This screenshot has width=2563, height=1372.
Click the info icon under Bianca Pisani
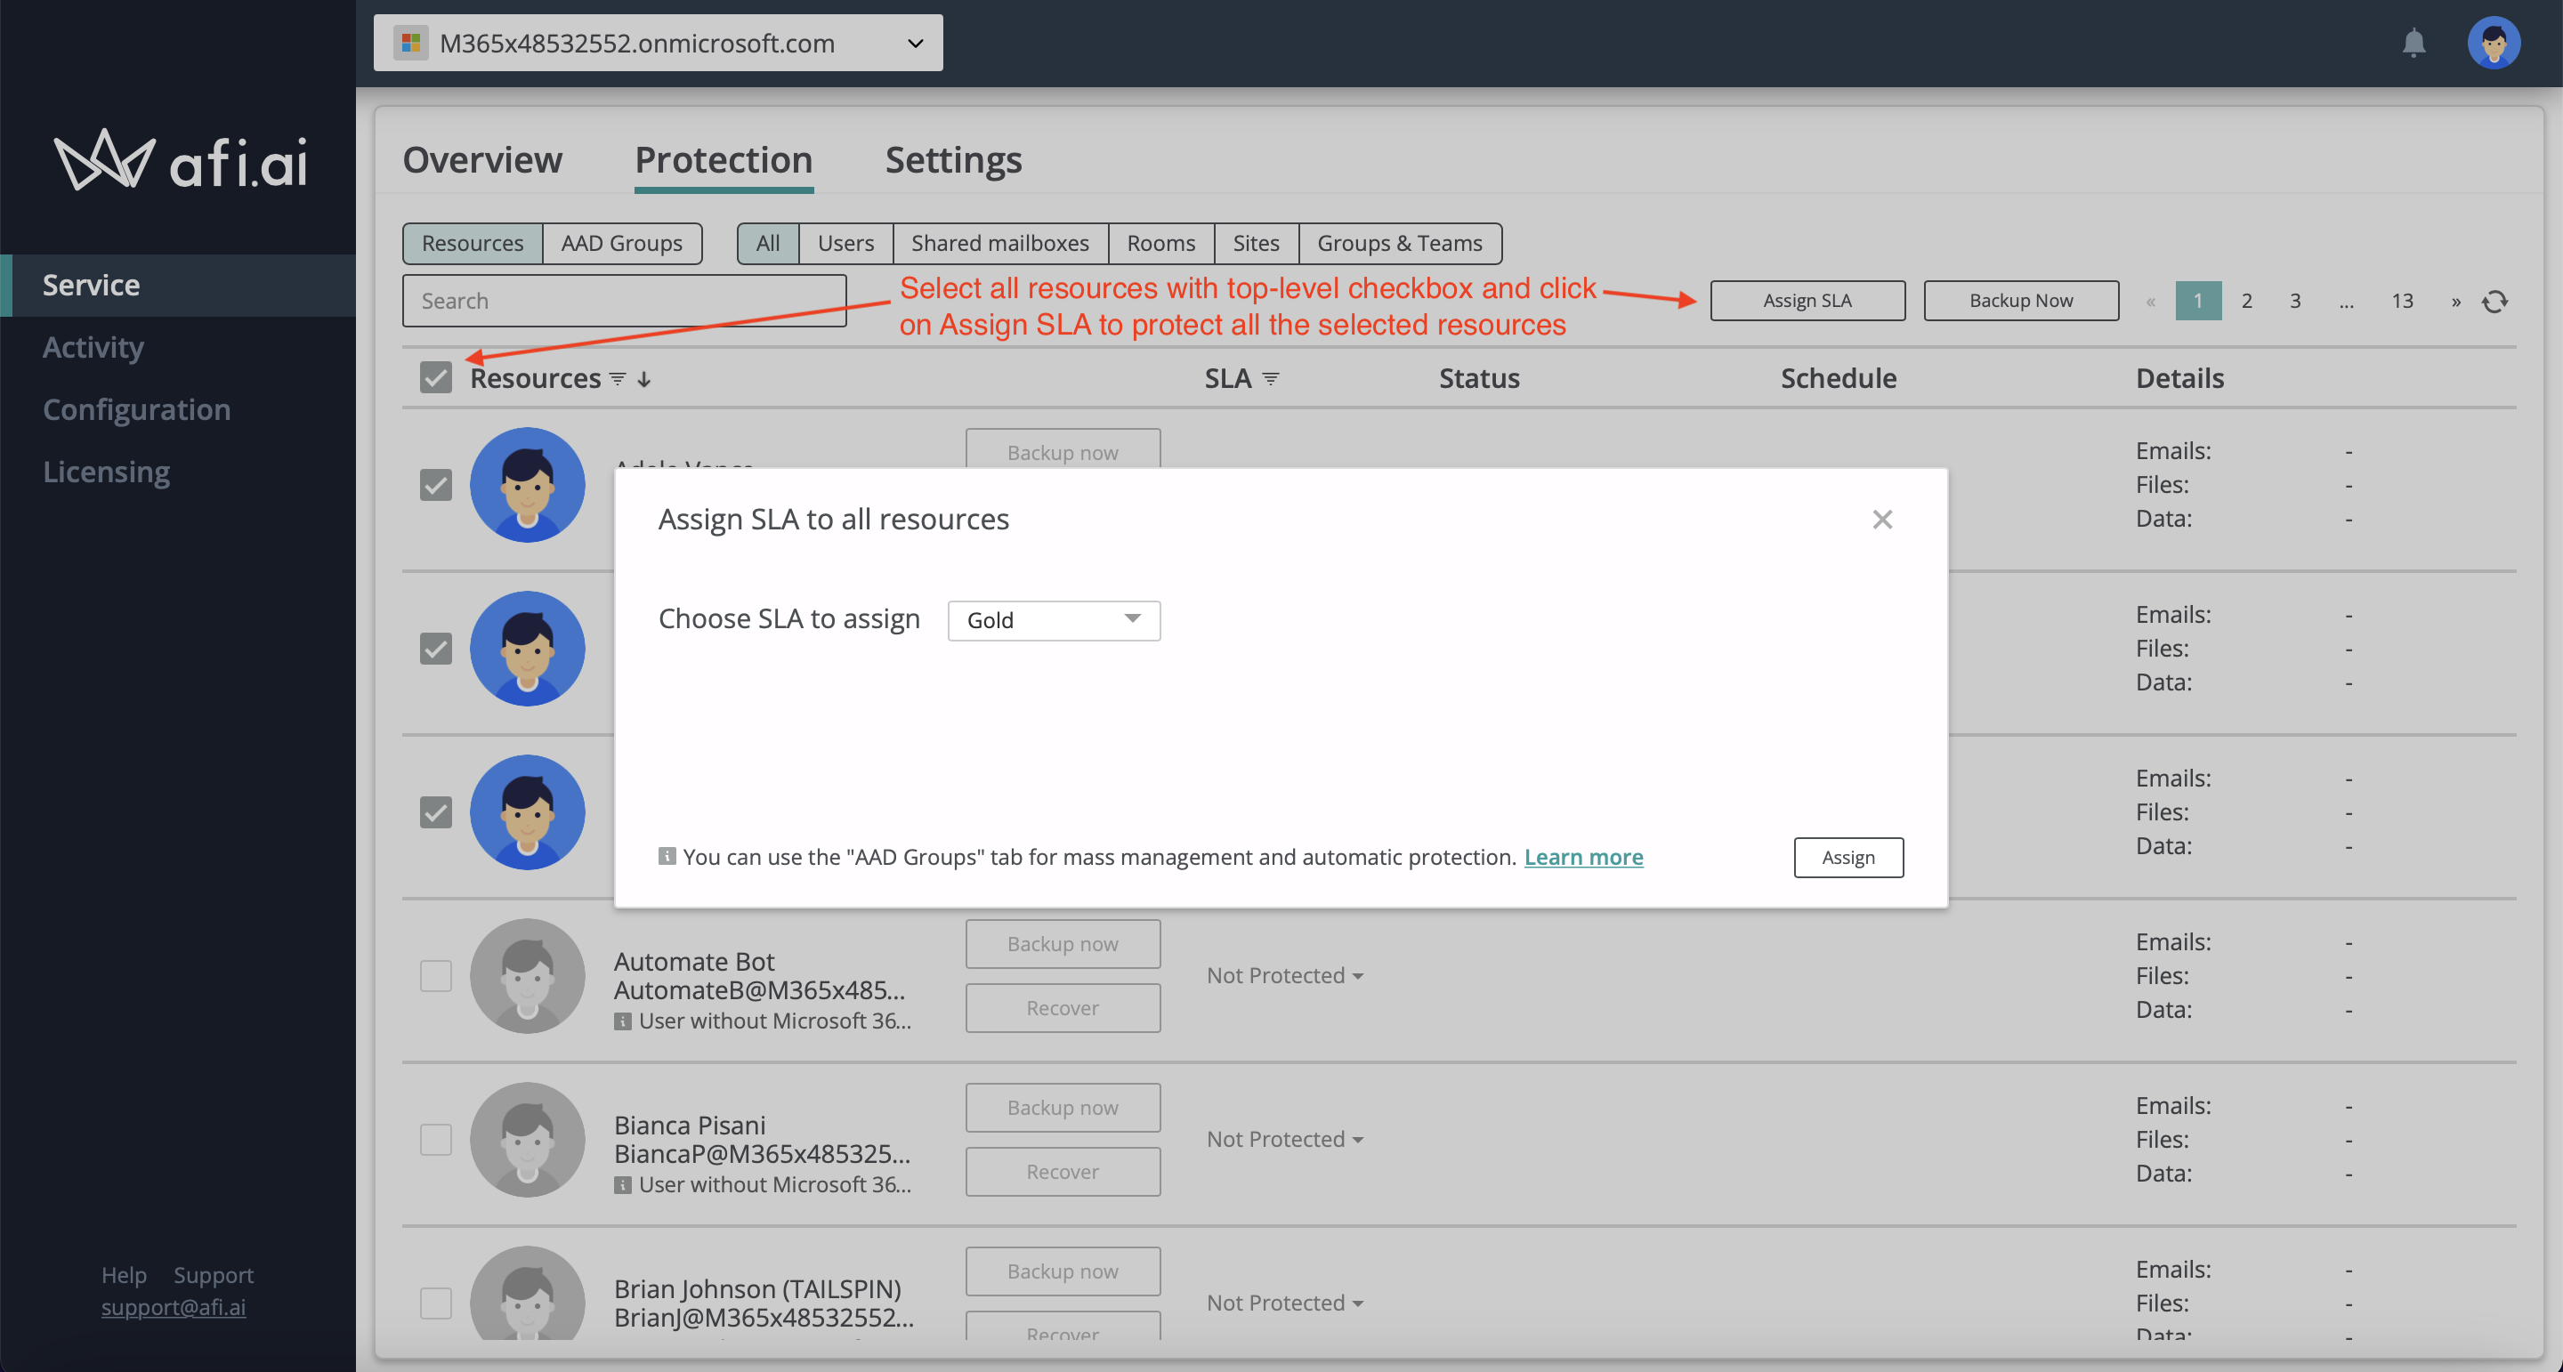(623, 1186)
